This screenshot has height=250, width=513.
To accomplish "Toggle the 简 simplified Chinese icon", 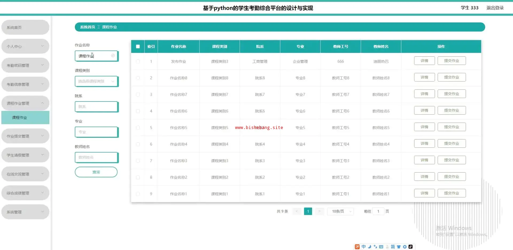I will pyautogui.click(x=393, y=247).
